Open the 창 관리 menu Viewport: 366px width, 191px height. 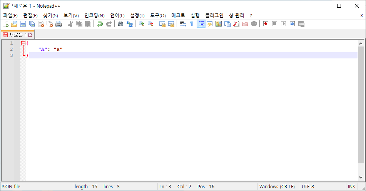tap(236, 16)
